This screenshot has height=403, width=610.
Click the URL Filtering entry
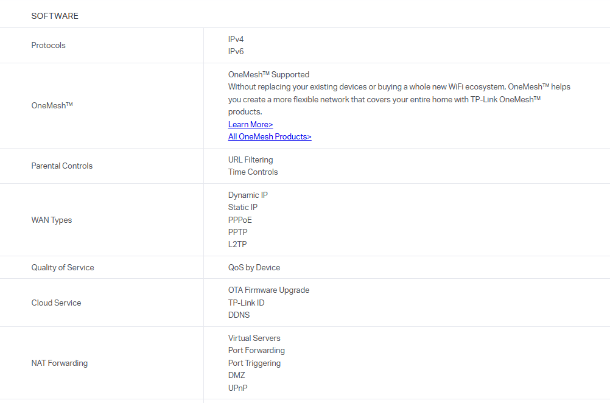(250, 159)
